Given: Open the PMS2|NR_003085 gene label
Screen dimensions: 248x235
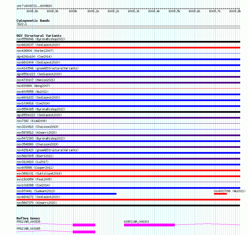Looking at the screenshot, I should (28, 229).
